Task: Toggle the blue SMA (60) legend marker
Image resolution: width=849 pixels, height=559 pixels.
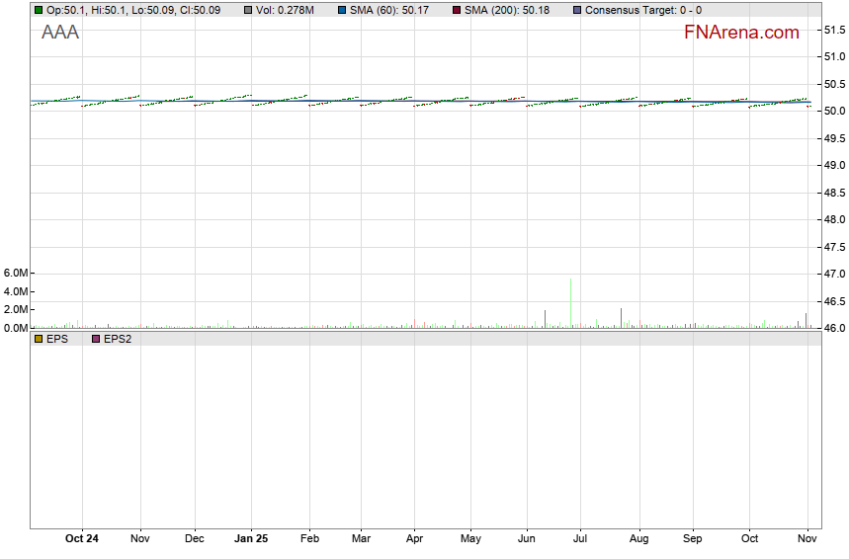Action: click(x=342, y=10)
